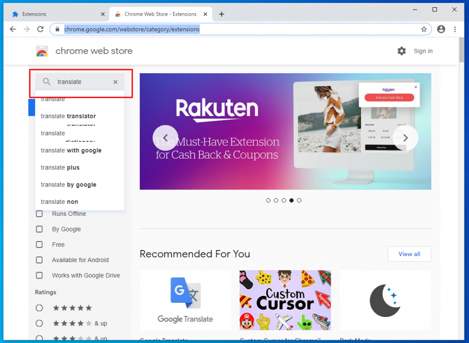Click the Sign in link
This screenshot has height=343, width=469.
tap(423, 51)
